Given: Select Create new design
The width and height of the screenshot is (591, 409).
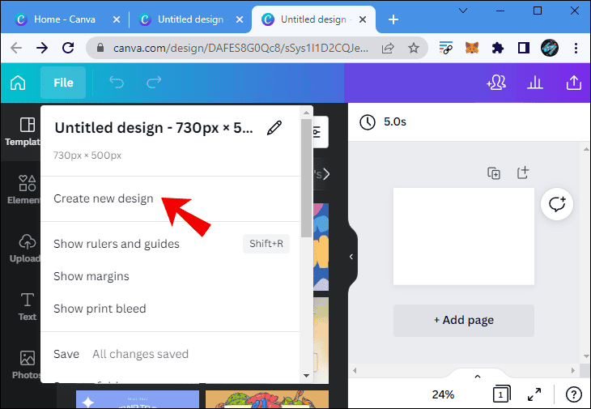Looking at the screenshot, I should [x=104, y=198].
